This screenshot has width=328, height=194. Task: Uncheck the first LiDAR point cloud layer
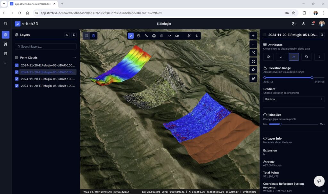click(17, 65)
